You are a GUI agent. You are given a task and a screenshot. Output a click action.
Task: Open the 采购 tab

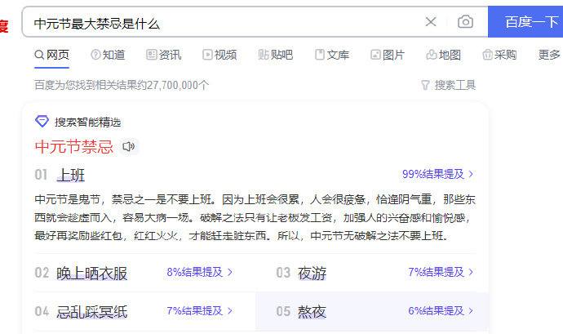point(499,55)
